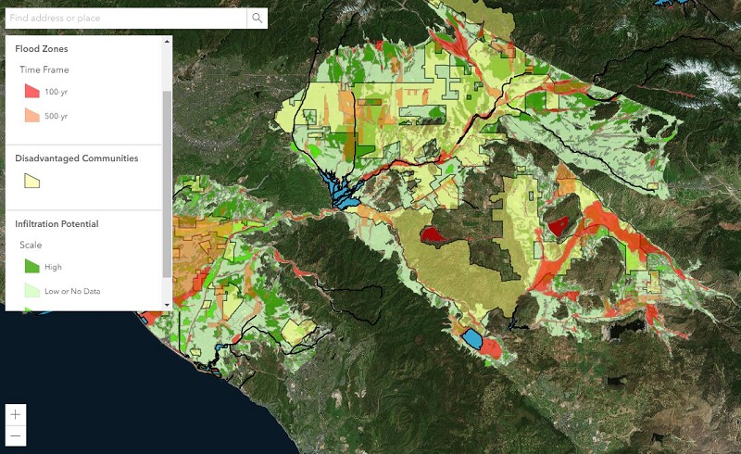Click the 100-yr flood zone red swatch
The width and height of the screenshot is (741, 454).
pyautogui.click(x=32, y=91)
